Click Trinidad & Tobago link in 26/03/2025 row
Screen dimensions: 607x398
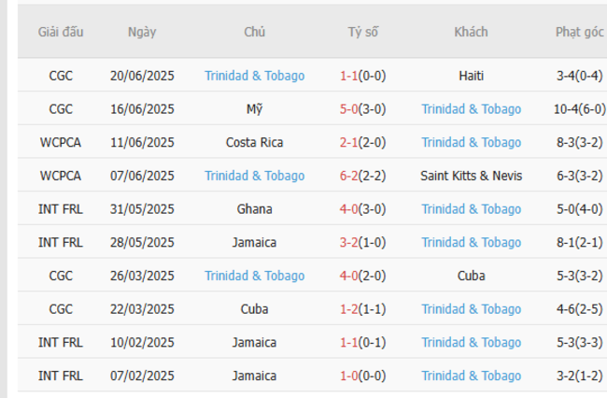254,276
